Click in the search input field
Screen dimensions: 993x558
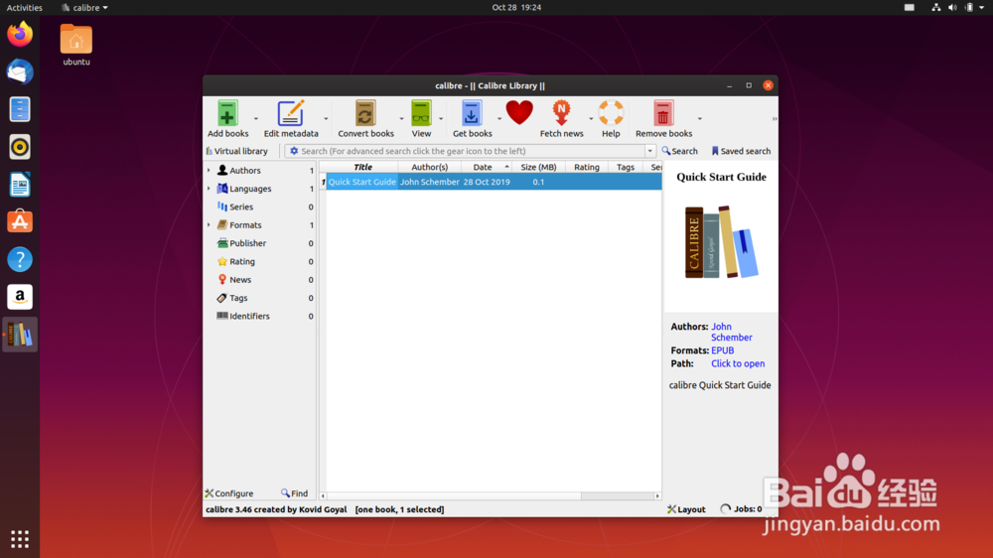tap(472, 151)
